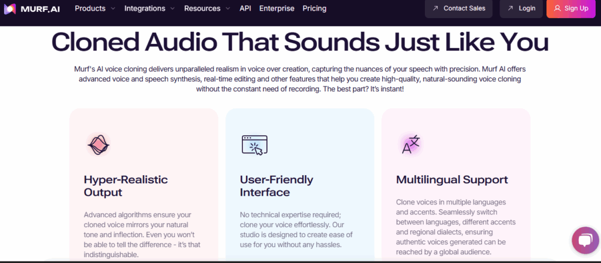Click the user icon in Sign Up

pyautogui.click(x=557, y=9)
